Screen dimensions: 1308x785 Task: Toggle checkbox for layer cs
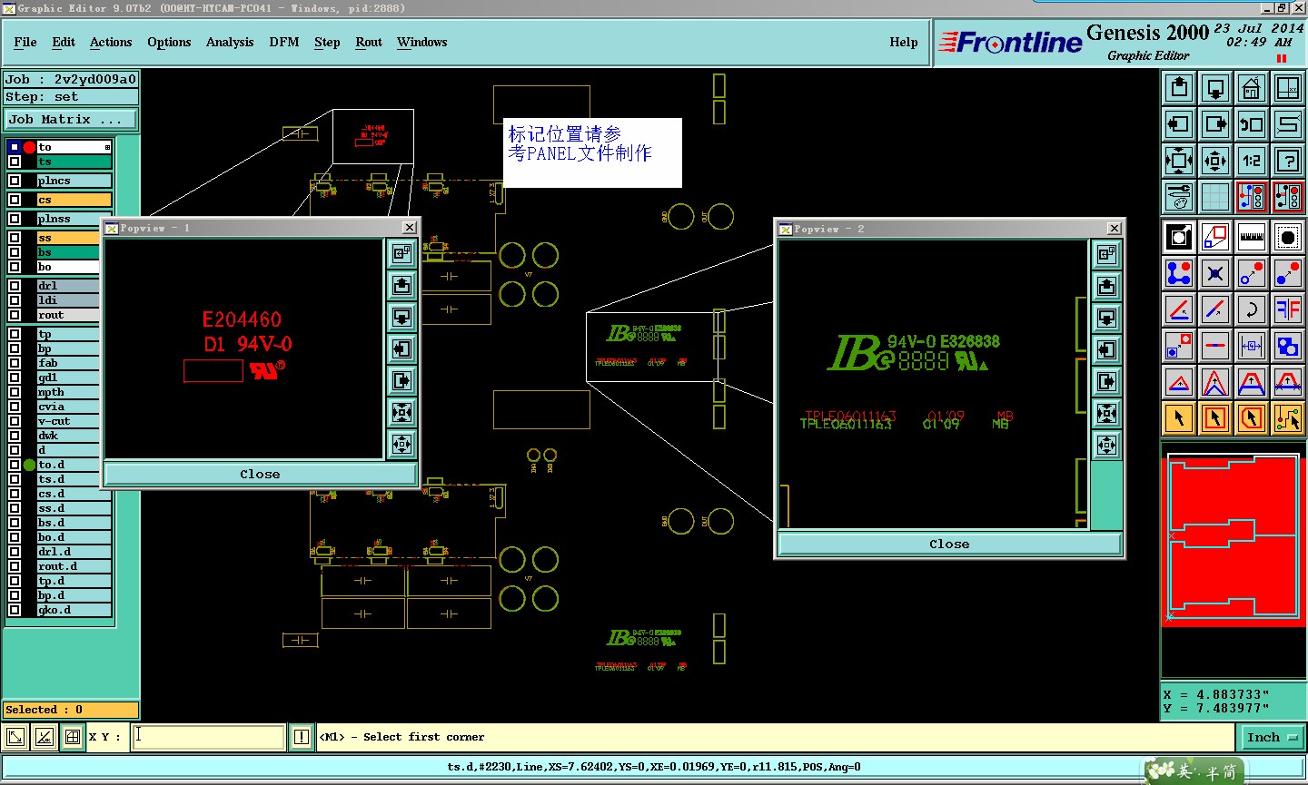tap(15, 200)
